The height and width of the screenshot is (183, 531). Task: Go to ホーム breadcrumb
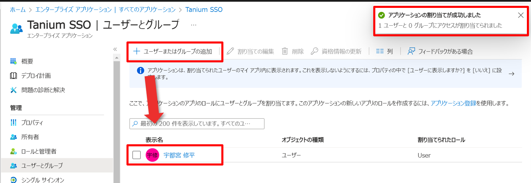18,10
